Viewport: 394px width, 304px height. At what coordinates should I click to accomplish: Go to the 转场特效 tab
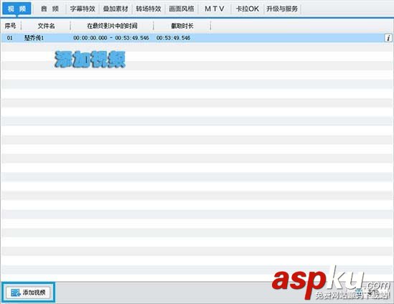click(x=149, y=9)
